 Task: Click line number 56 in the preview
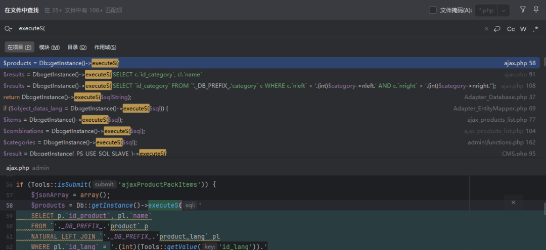[x=9, y=184]
